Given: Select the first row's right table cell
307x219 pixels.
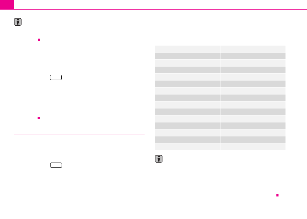Looking at the screenshot, I should 253,49.
